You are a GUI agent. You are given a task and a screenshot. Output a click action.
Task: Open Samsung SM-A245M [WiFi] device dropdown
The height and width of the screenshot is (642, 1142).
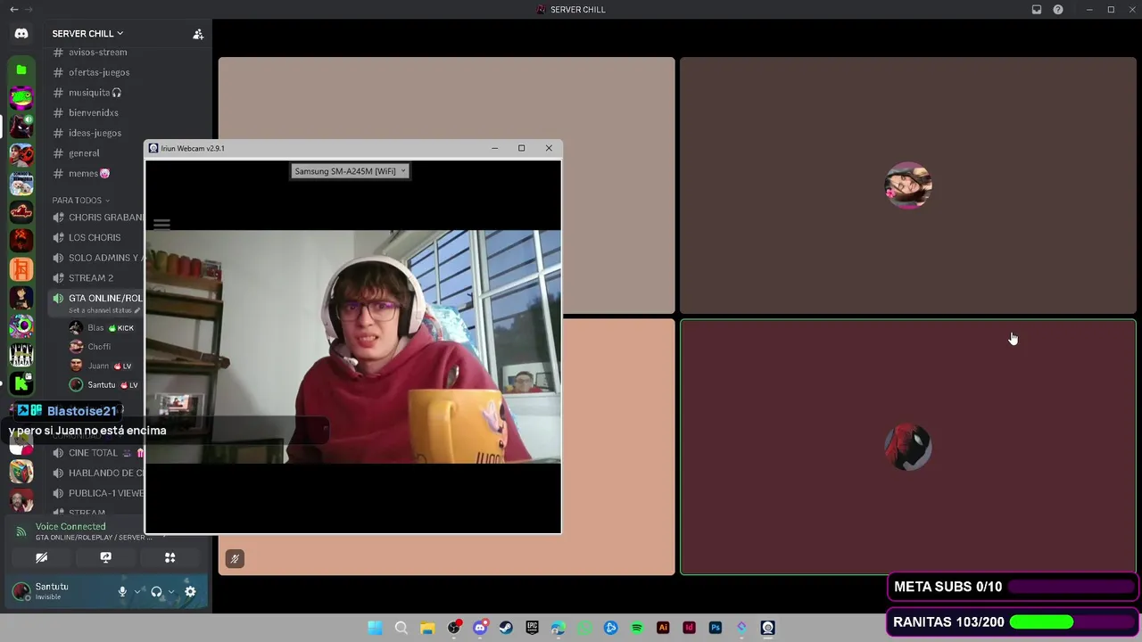350,171
